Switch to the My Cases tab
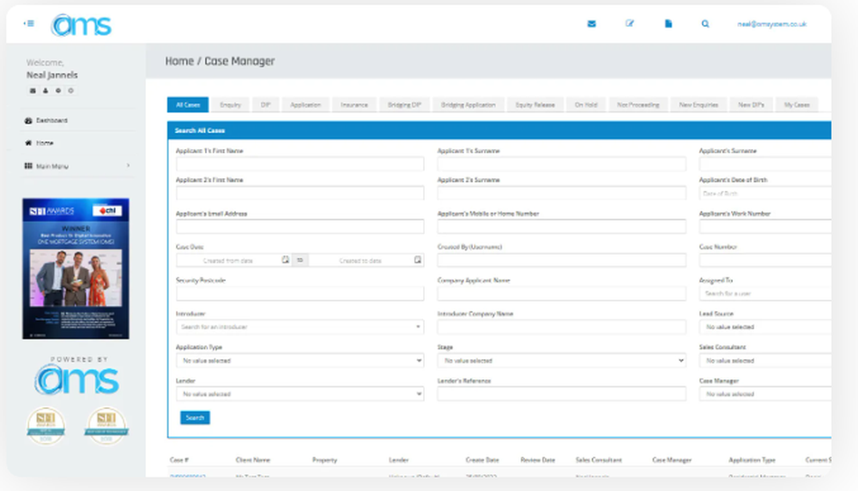The image size is (858, 491). (797, 105)
